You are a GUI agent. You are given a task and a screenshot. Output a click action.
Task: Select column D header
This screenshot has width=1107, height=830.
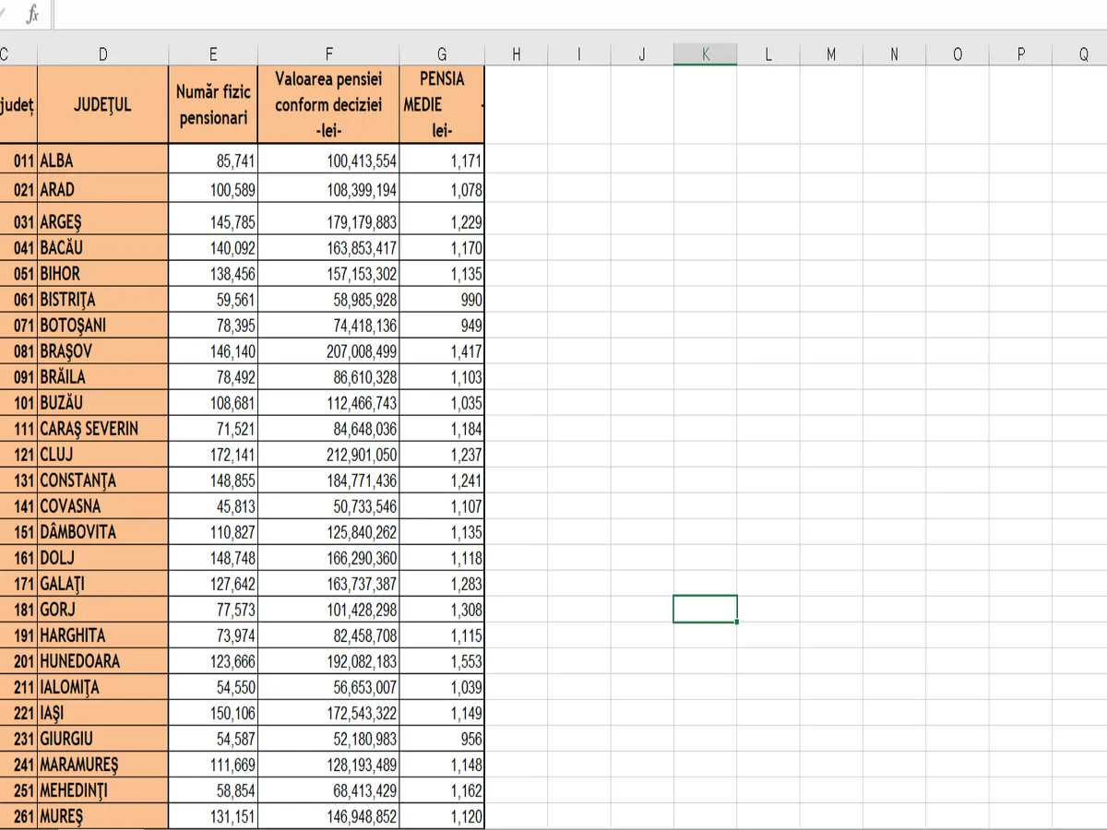click(102, 54)
